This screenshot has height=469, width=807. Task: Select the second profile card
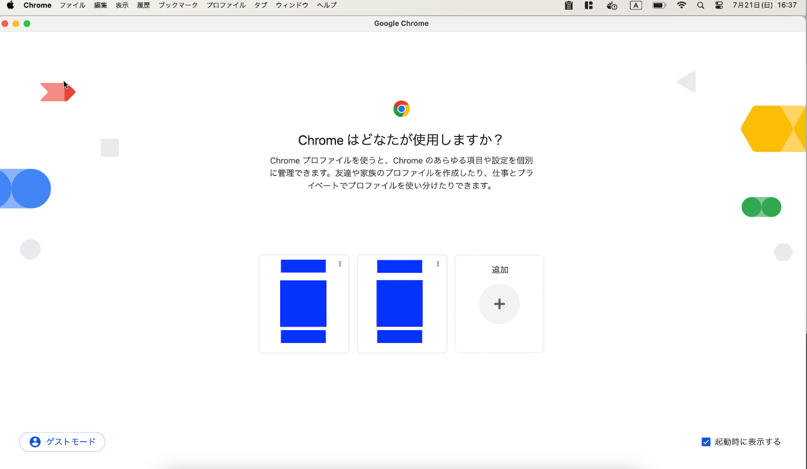402,304
